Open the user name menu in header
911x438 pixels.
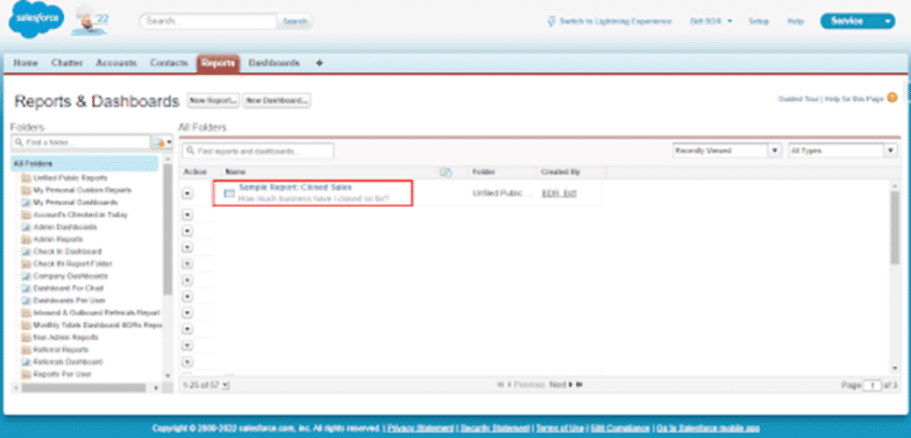(x=711, y=21)
